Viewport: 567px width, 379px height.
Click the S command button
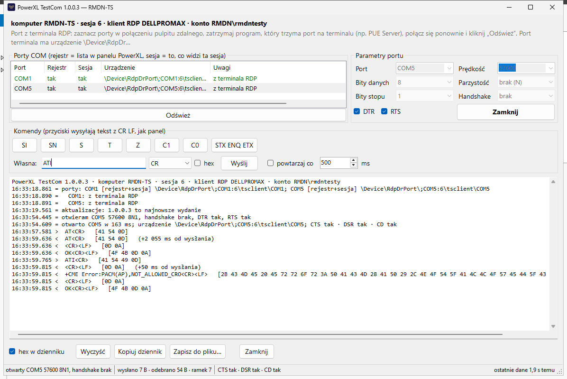(82, 145)
